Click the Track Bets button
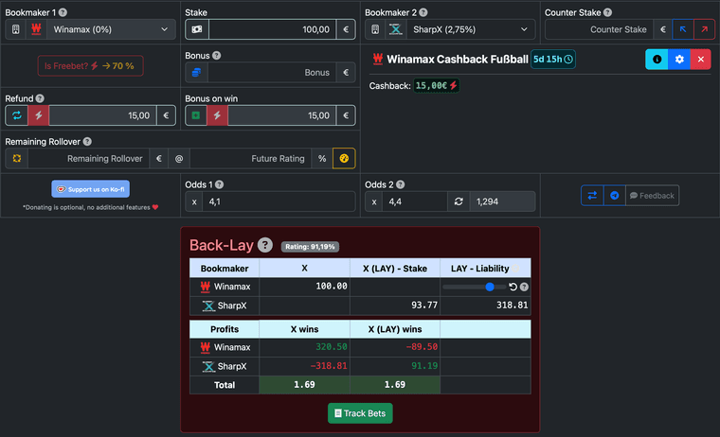The height and width of the screenshot is (437, 720). (x=360, y=413)
